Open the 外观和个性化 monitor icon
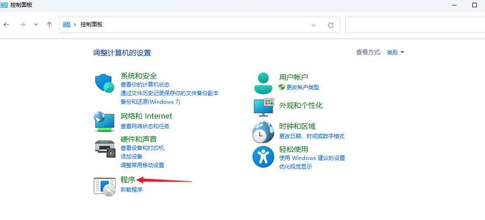Viewport: 485px width, 220px height. 264,107
